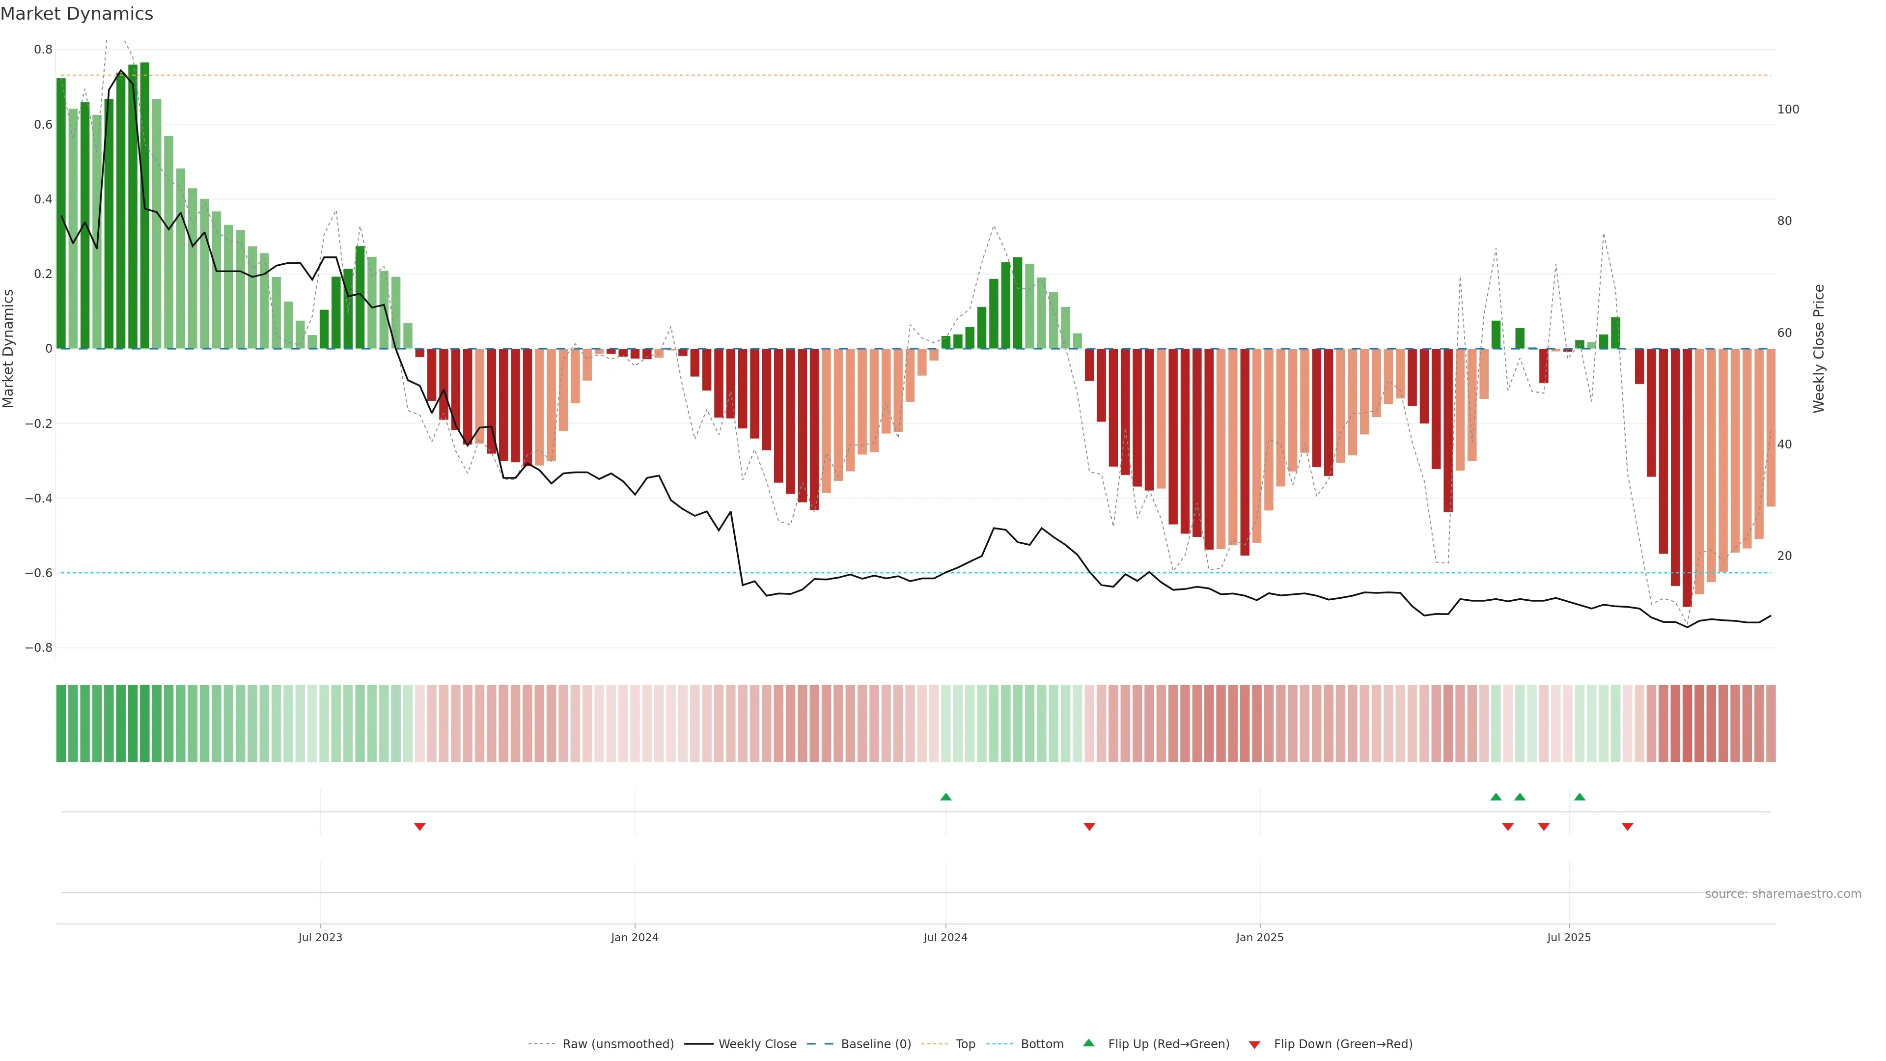Image resolution: width=1886 pixels, height=1061 pixels.
Task: Click the Weekly Close Price axis title
Action: (1819, 349)
